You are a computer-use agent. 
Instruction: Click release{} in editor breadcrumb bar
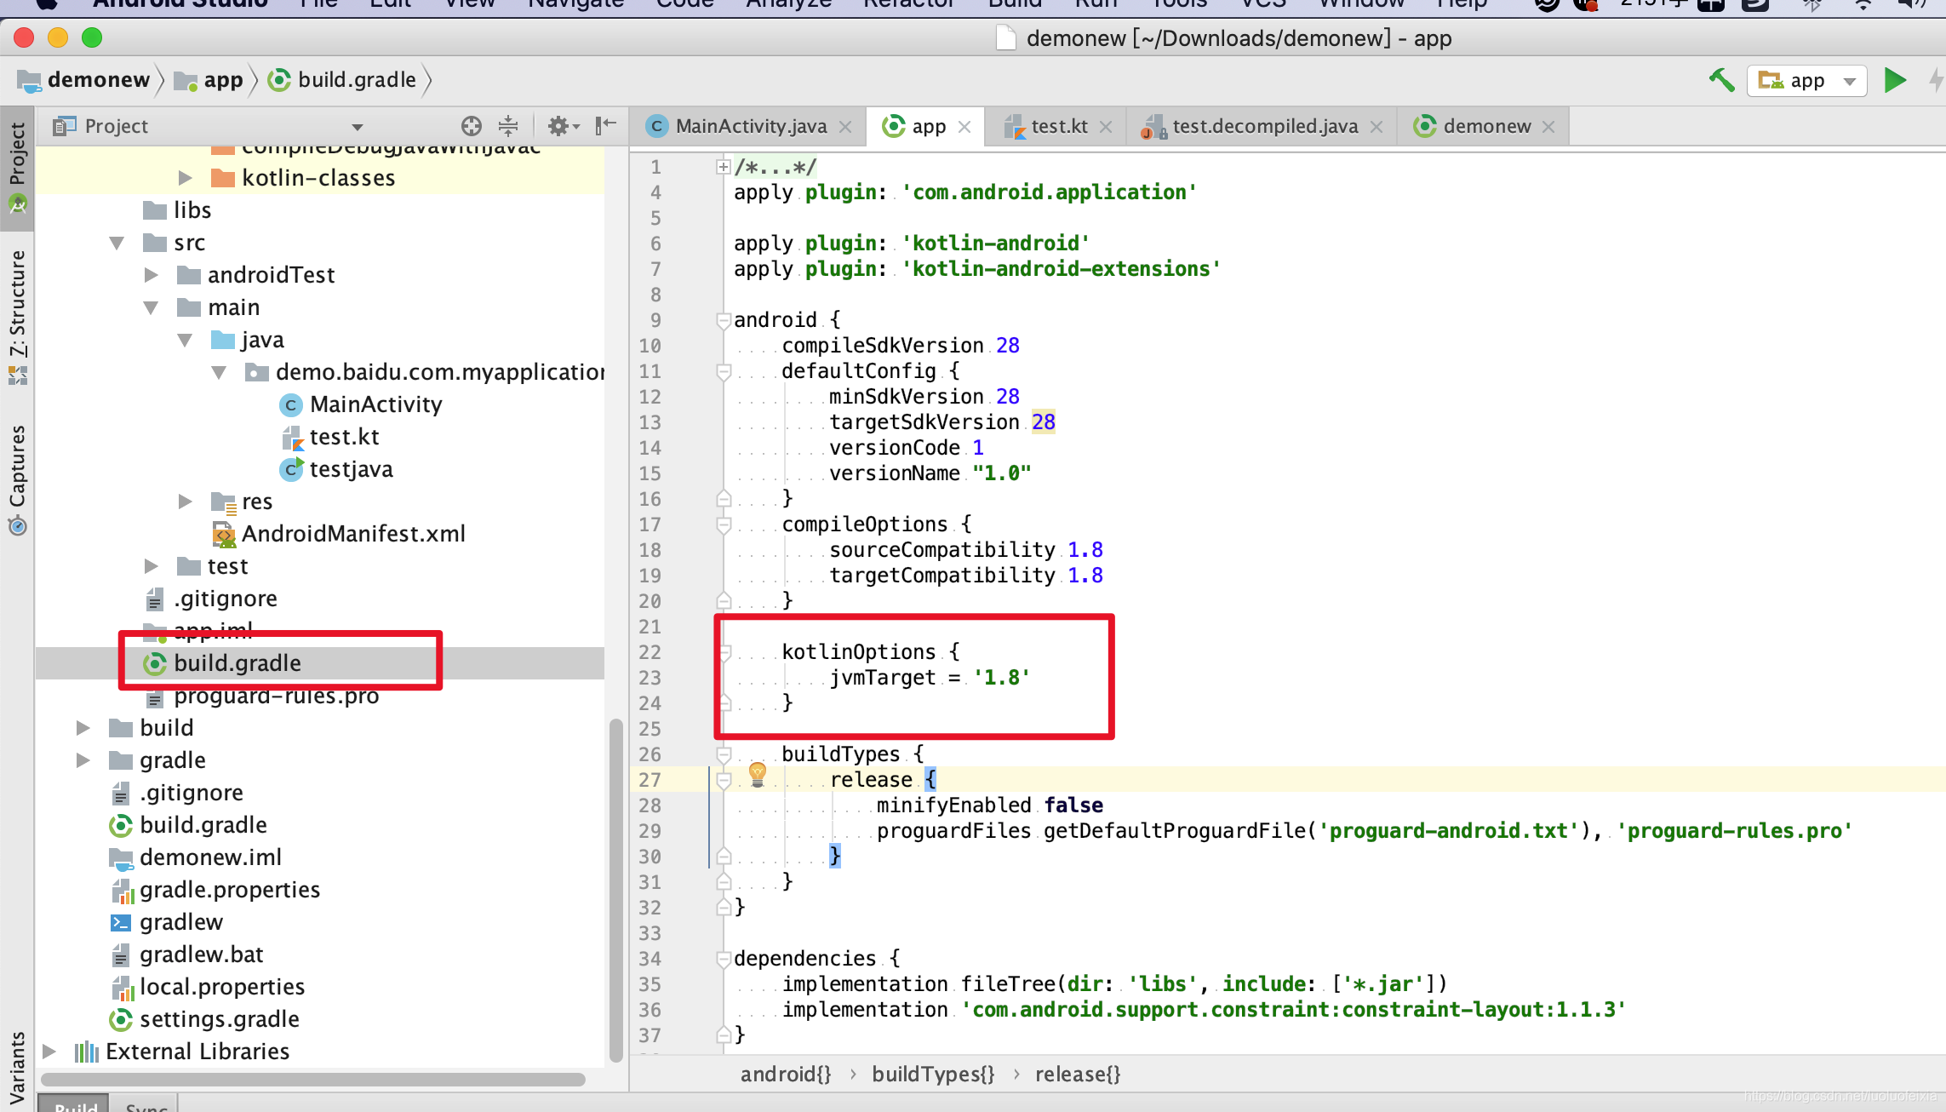pyautogui.click(x=1078, y=1075)
